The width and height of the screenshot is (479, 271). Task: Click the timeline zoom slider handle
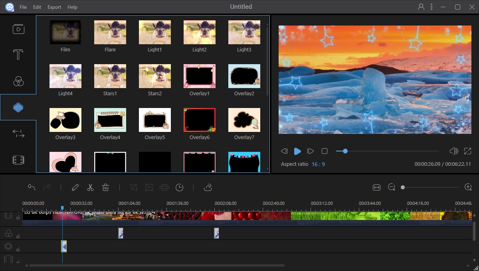[x=403, y=187]
